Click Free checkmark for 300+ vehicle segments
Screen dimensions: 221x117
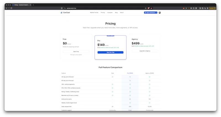112,84
